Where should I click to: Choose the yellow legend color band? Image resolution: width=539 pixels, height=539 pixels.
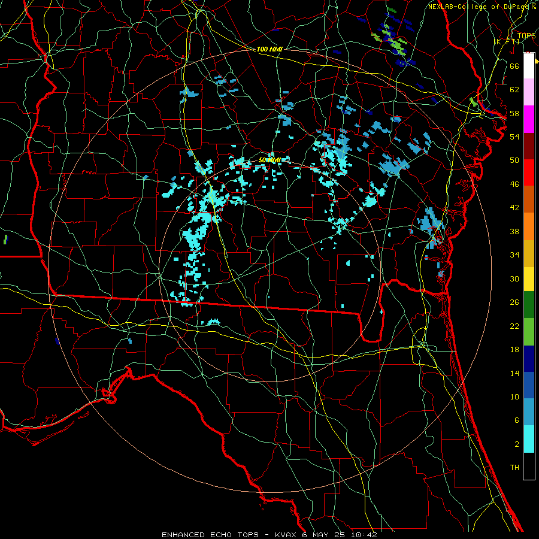(x=529, y=279)
